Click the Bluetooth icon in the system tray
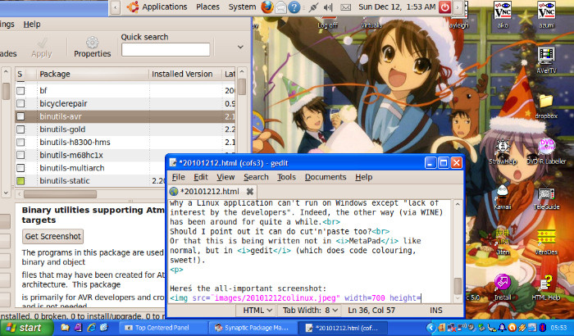Screen dimensions: 574x336 542,327
